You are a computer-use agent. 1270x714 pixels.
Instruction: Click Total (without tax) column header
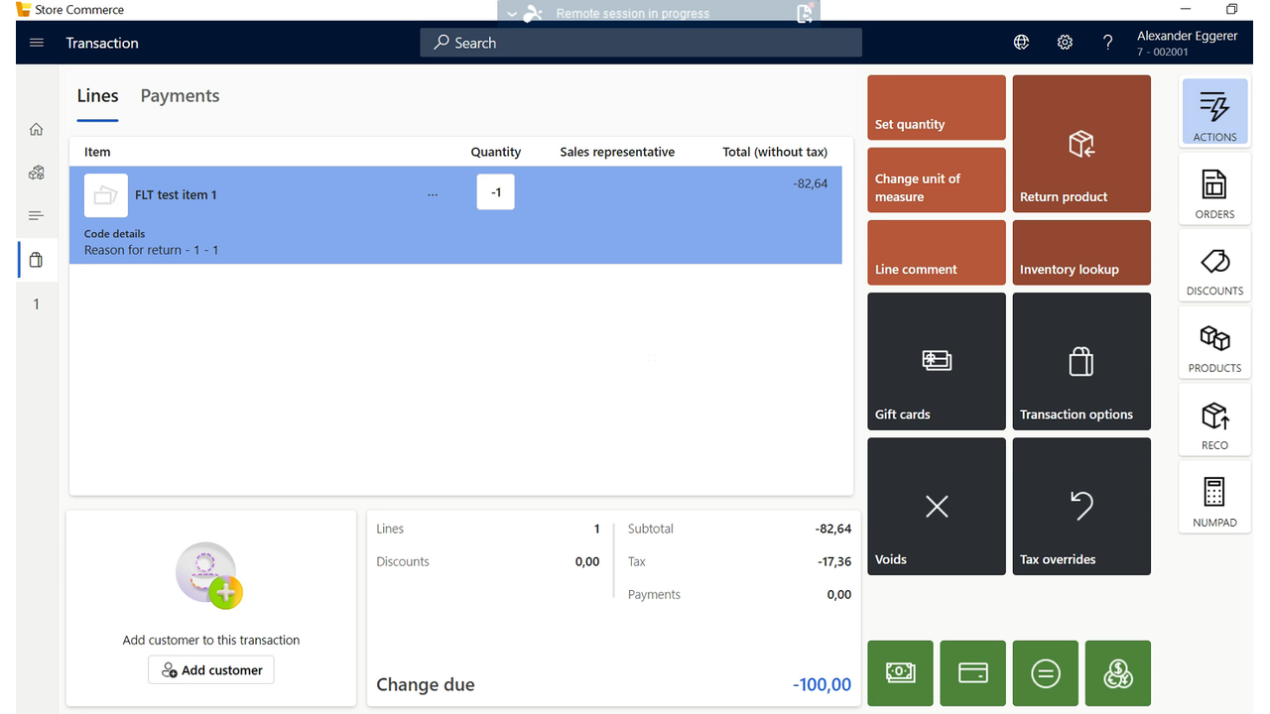click(x=775, y=152)
